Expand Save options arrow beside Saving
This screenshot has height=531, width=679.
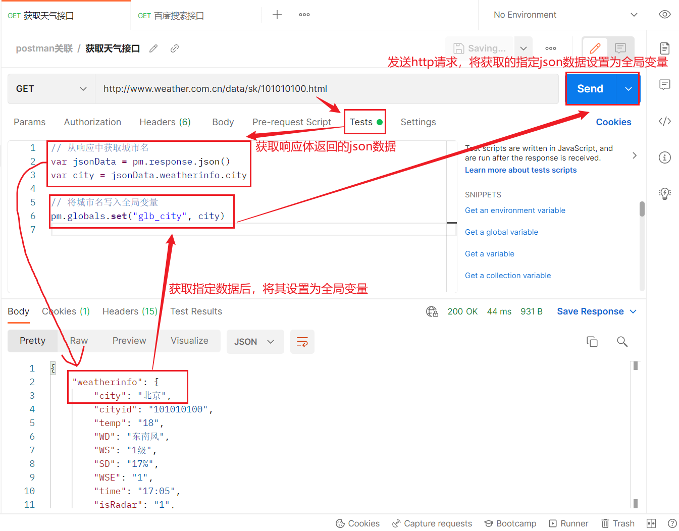point(524,48)
